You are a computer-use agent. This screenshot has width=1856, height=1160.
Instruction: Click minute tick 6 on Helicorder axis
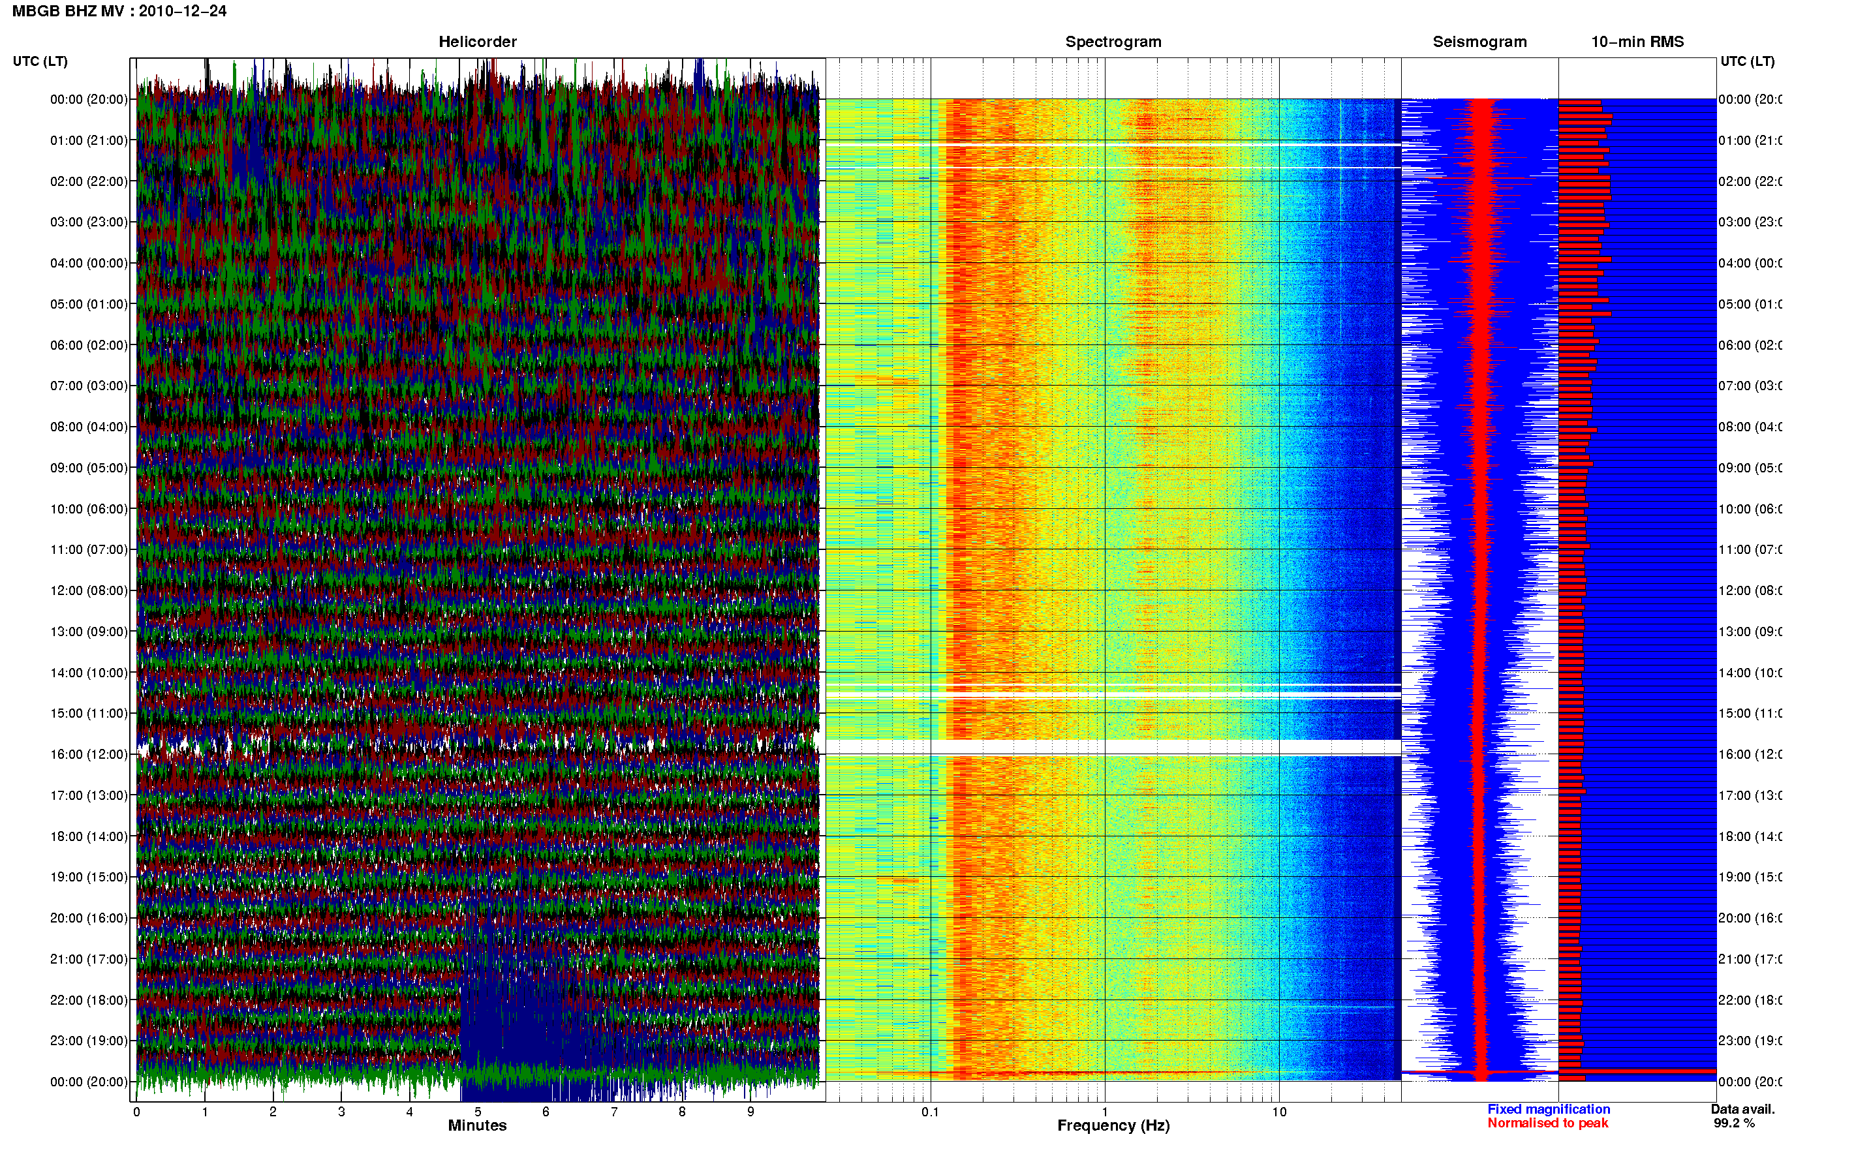pos(546,1112)
